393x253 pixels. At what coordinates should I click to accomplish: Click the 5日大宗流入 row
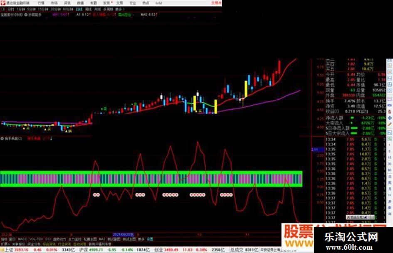pyautogui.click(x=356, y=133)
